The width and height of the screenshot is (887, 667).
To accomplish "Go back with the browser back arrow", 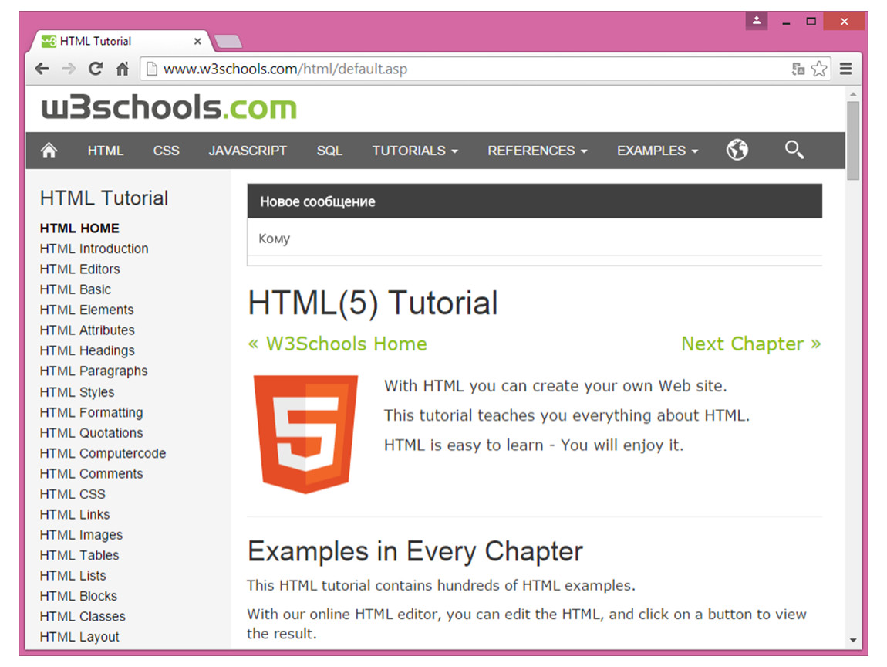I will coord(42,69).
